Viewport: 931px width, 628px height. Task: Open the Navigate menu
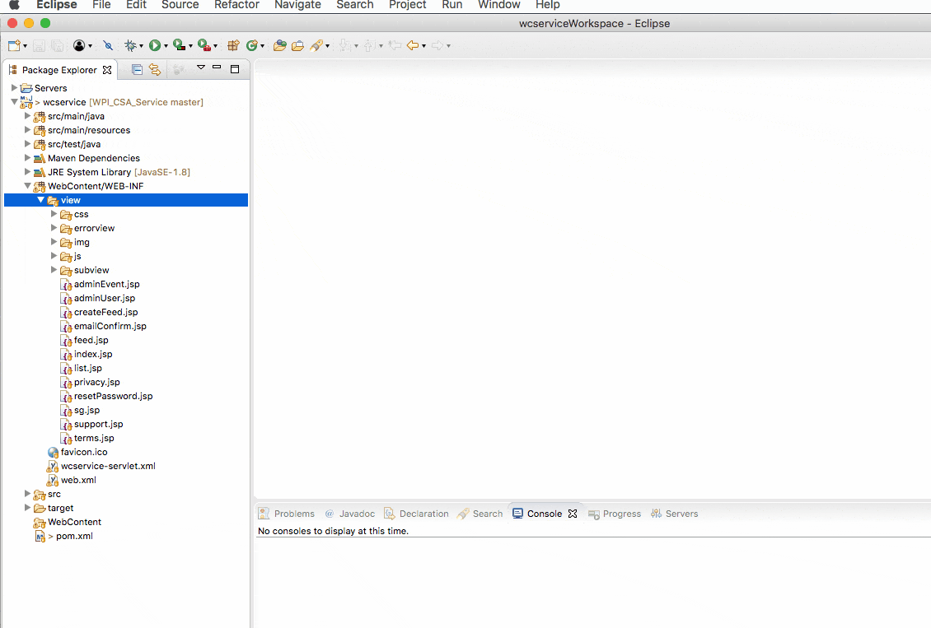[x=297, y=5]
